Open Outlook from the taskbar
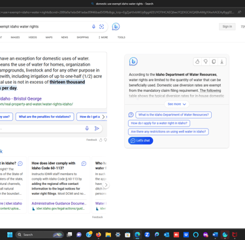The image size is (245, 240). pyautogui.click(x=167, y=235)
